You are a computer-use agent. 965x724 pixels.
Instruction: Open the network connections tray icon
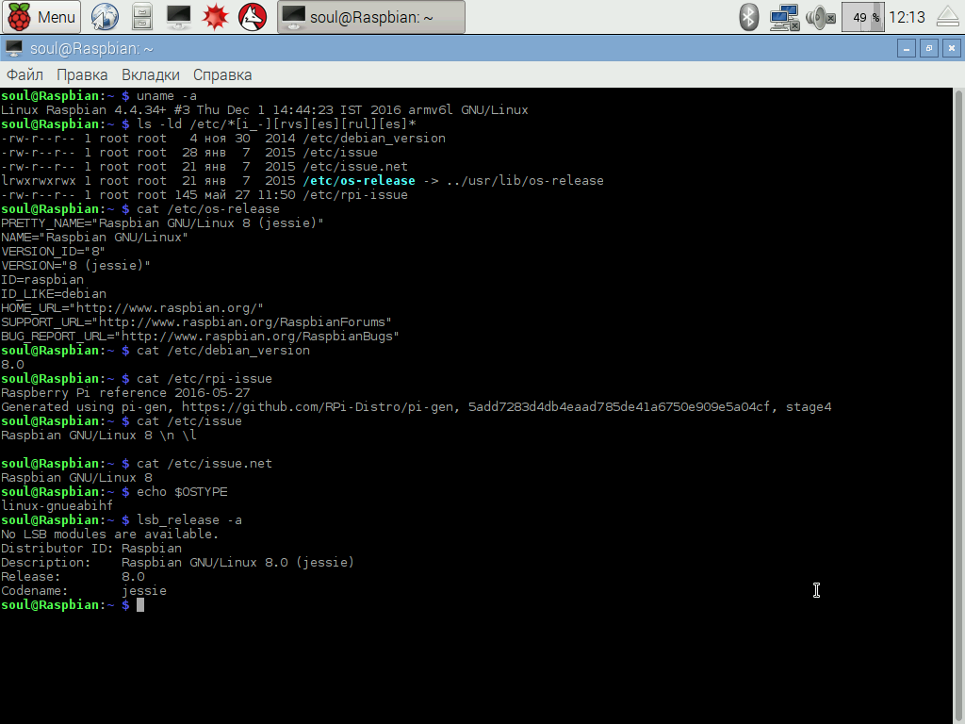click(785, 17)
